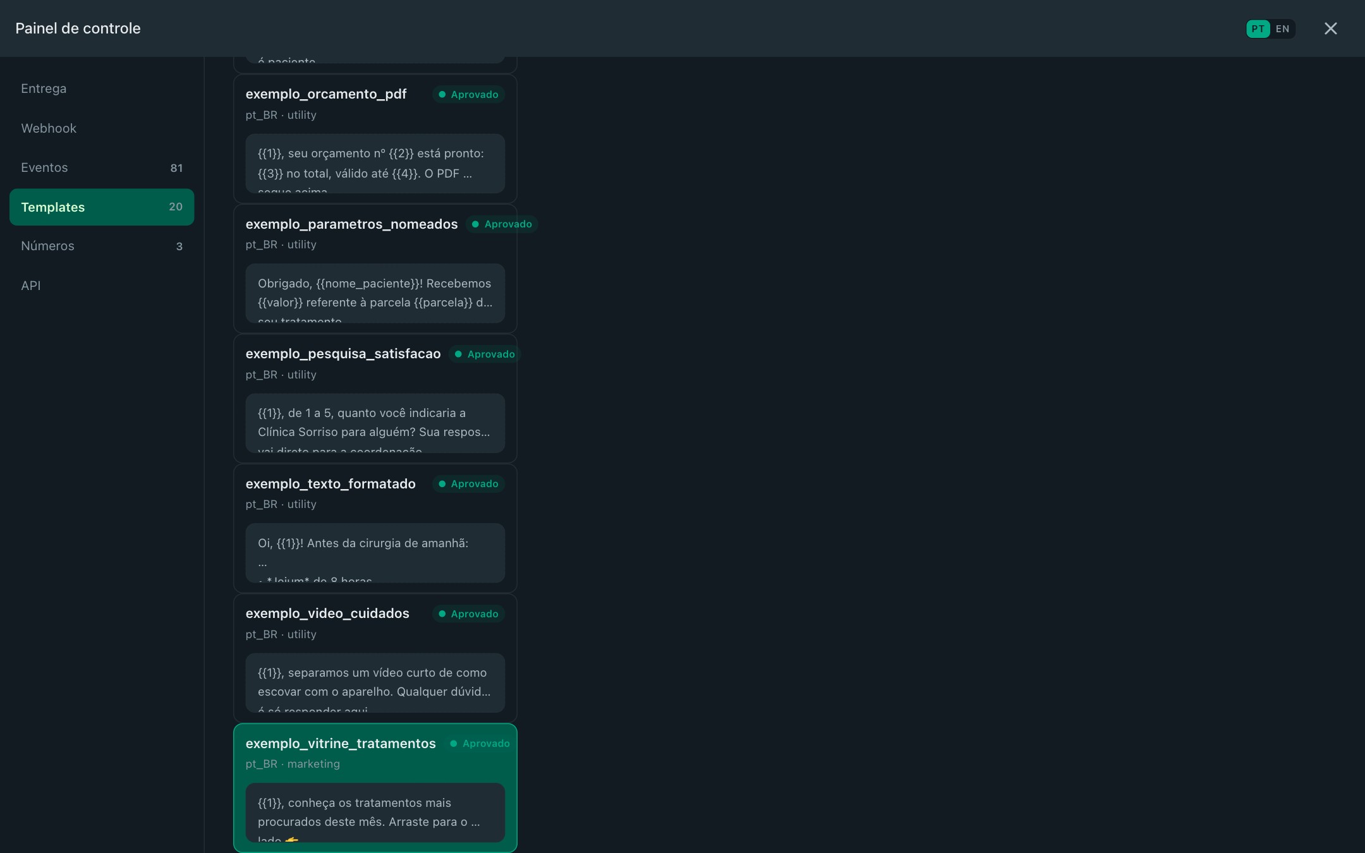1365x853 pixels.
Task: Click the 'Antes da cirurgia de amanhã' preview
Action: [x=375, y=553]
